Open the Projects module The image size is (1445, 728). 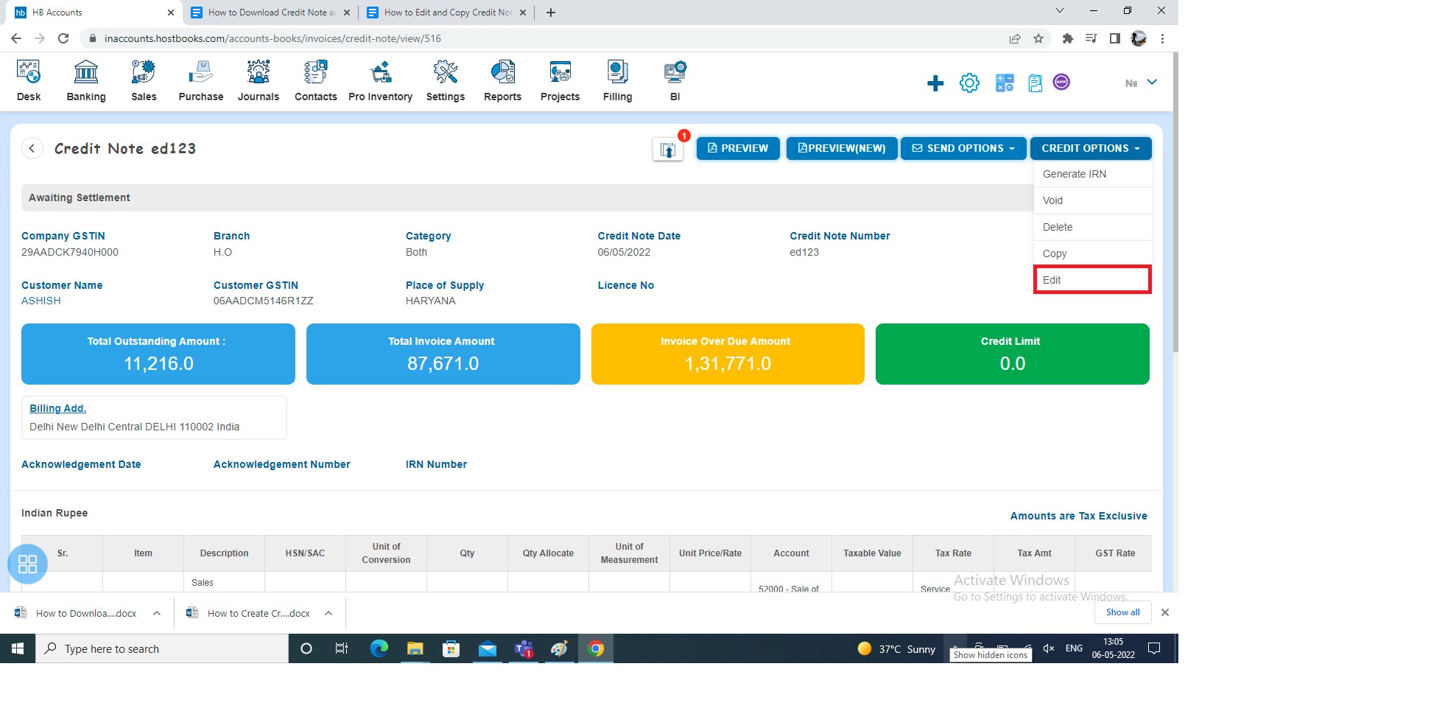tap(560, 80)
